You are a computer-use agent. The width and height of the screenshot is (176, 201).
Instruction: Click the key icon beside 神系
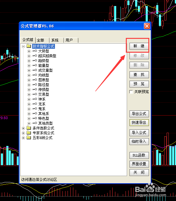(x=35, y=99)
